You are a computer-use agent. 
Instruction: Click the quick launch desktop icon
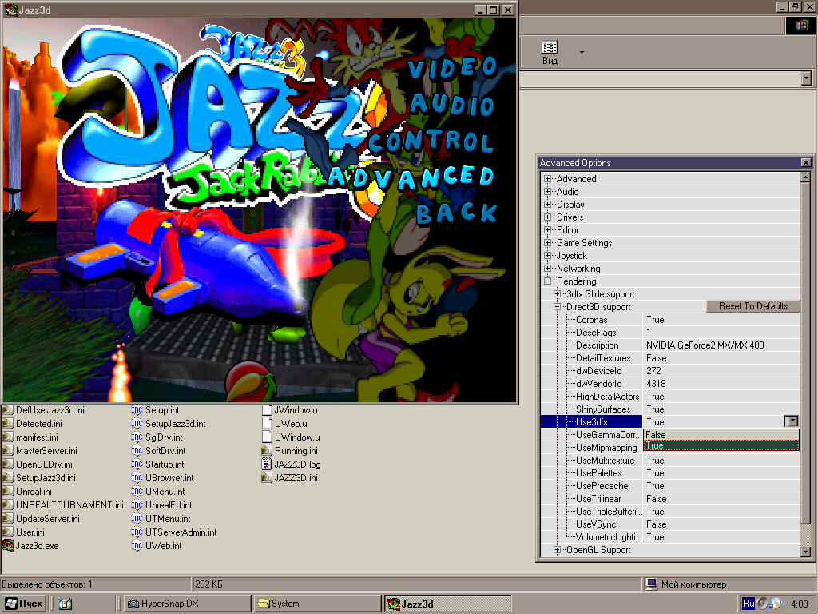(x=66, y=604)
